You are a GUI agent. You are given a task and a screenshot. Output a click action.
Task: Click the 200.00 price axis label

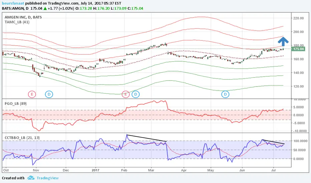(x=299, y=32)
